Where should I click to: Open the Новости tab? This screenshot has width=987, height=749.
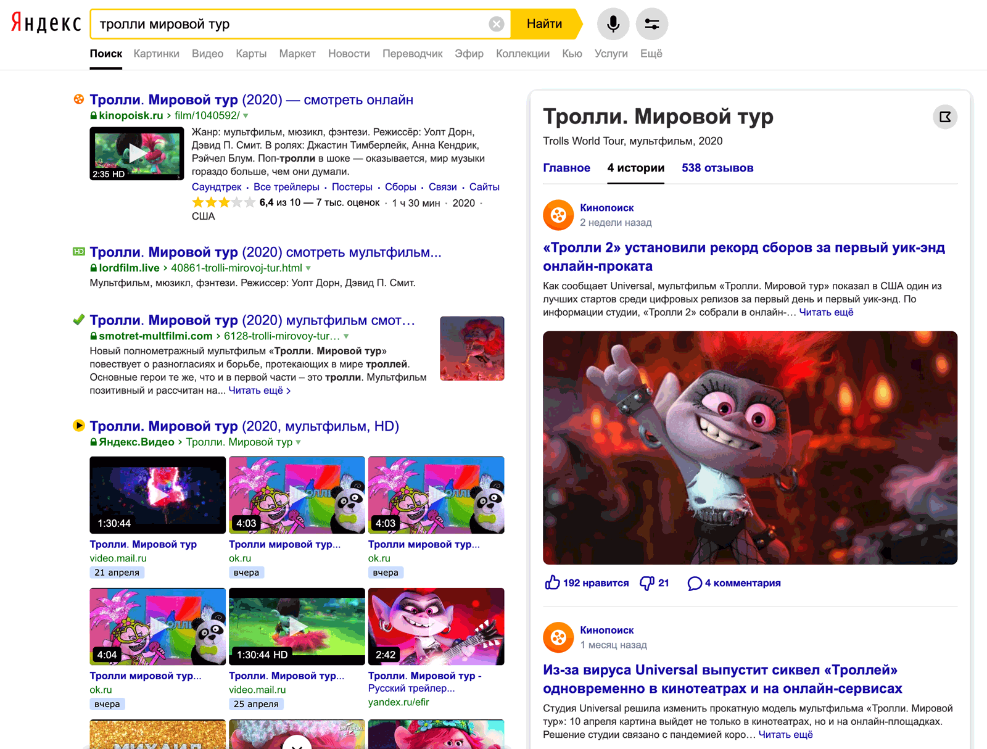coord(349,54)
